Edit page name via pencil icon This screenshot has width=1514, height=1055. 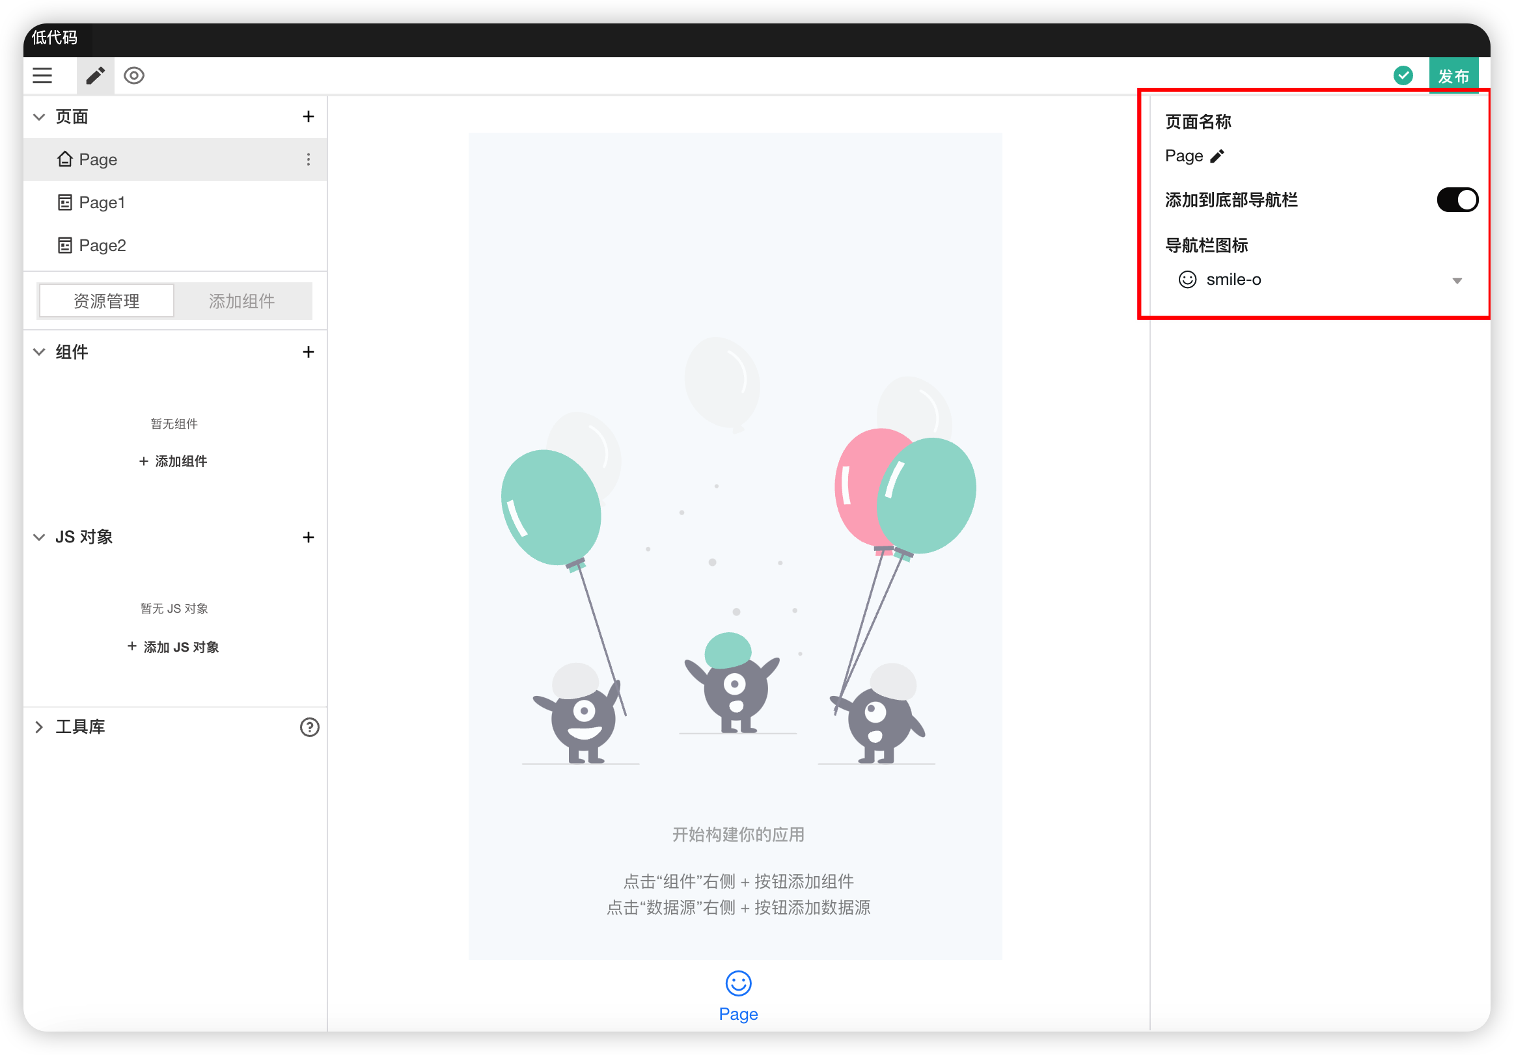[x=1217, y=156]
